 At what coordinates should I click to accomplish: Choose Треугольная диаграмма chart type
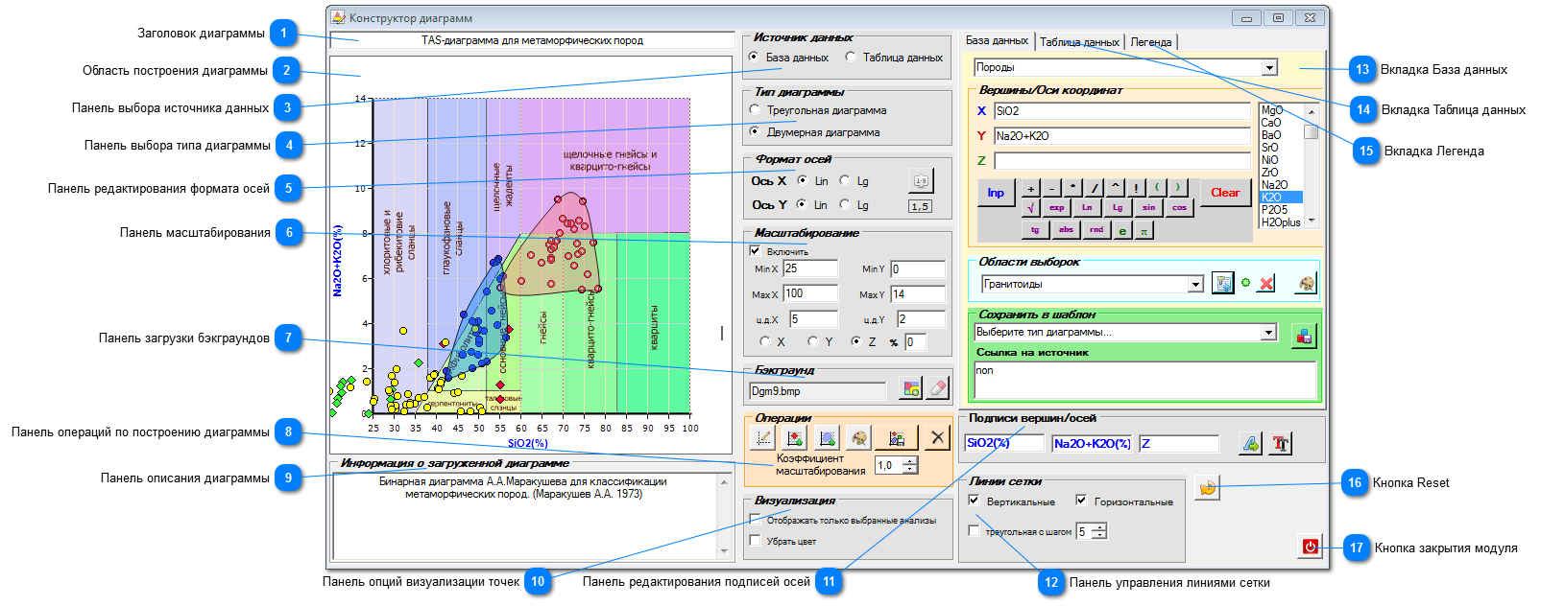click(755, 110)
